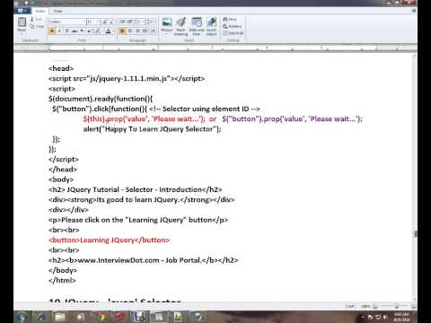The image size is (431, 323).
Task: Click the red '<button>Learning JQuery</button>' line
Action: pyautogui.click(x=109, y=240)
